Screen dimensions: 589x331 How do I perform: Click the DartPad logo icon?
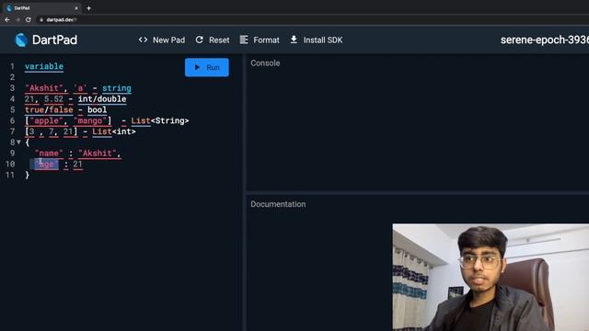(21, 40)
